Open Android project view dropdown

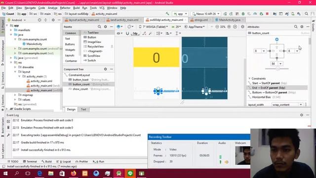(17, 20)
